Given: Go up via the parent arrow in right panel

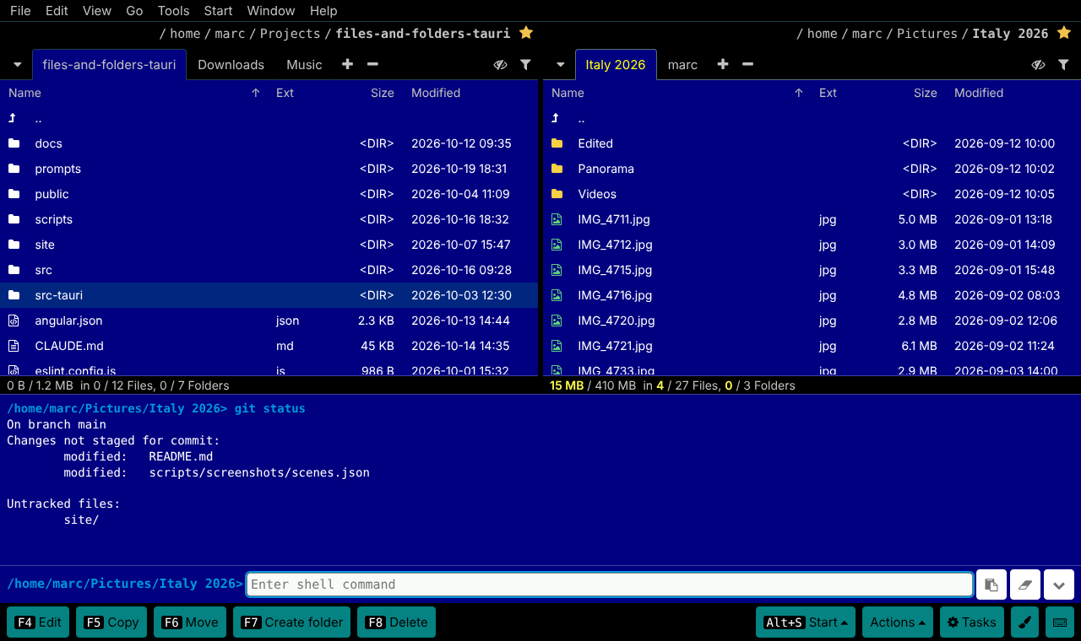Looking at the screenshot, I should pos(556,118).
